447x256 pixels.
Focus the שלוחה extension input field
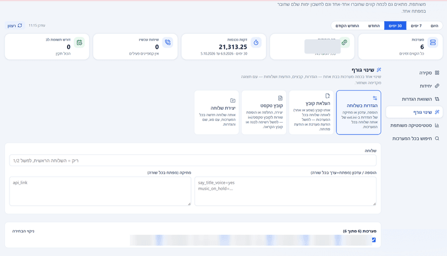click(193, 160)
